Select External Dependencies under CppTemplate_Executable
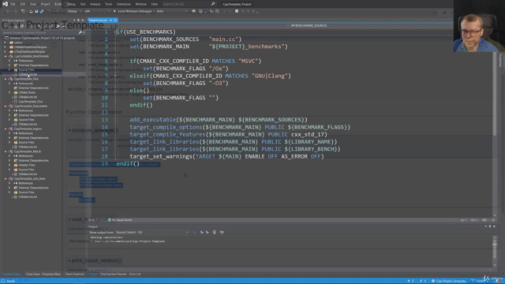Screen dimensions: 505x284 (33, 115)
